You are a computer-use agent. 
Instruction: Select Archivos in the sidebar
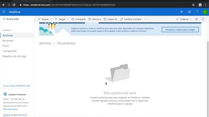point(17,35)
